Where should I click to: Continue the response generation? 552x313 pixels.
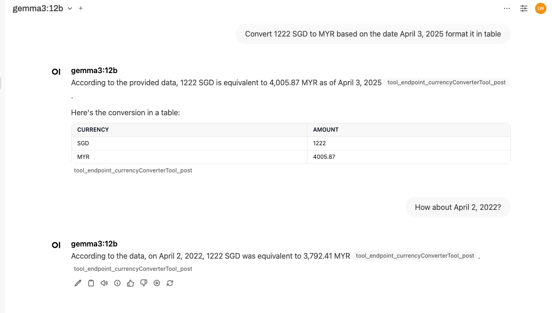click(157, 283)
